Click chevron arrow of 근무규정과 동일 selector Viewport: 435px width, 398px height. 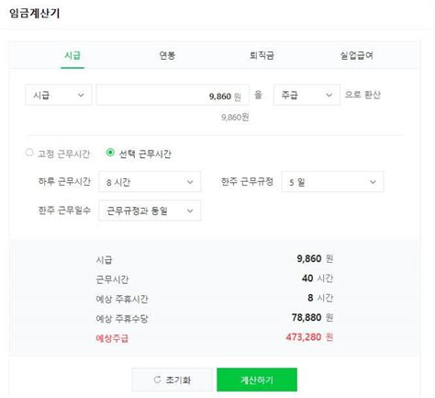190,210
